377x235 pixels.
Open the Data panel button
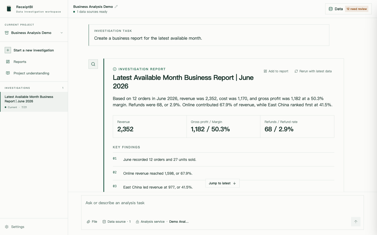[348, 9]
